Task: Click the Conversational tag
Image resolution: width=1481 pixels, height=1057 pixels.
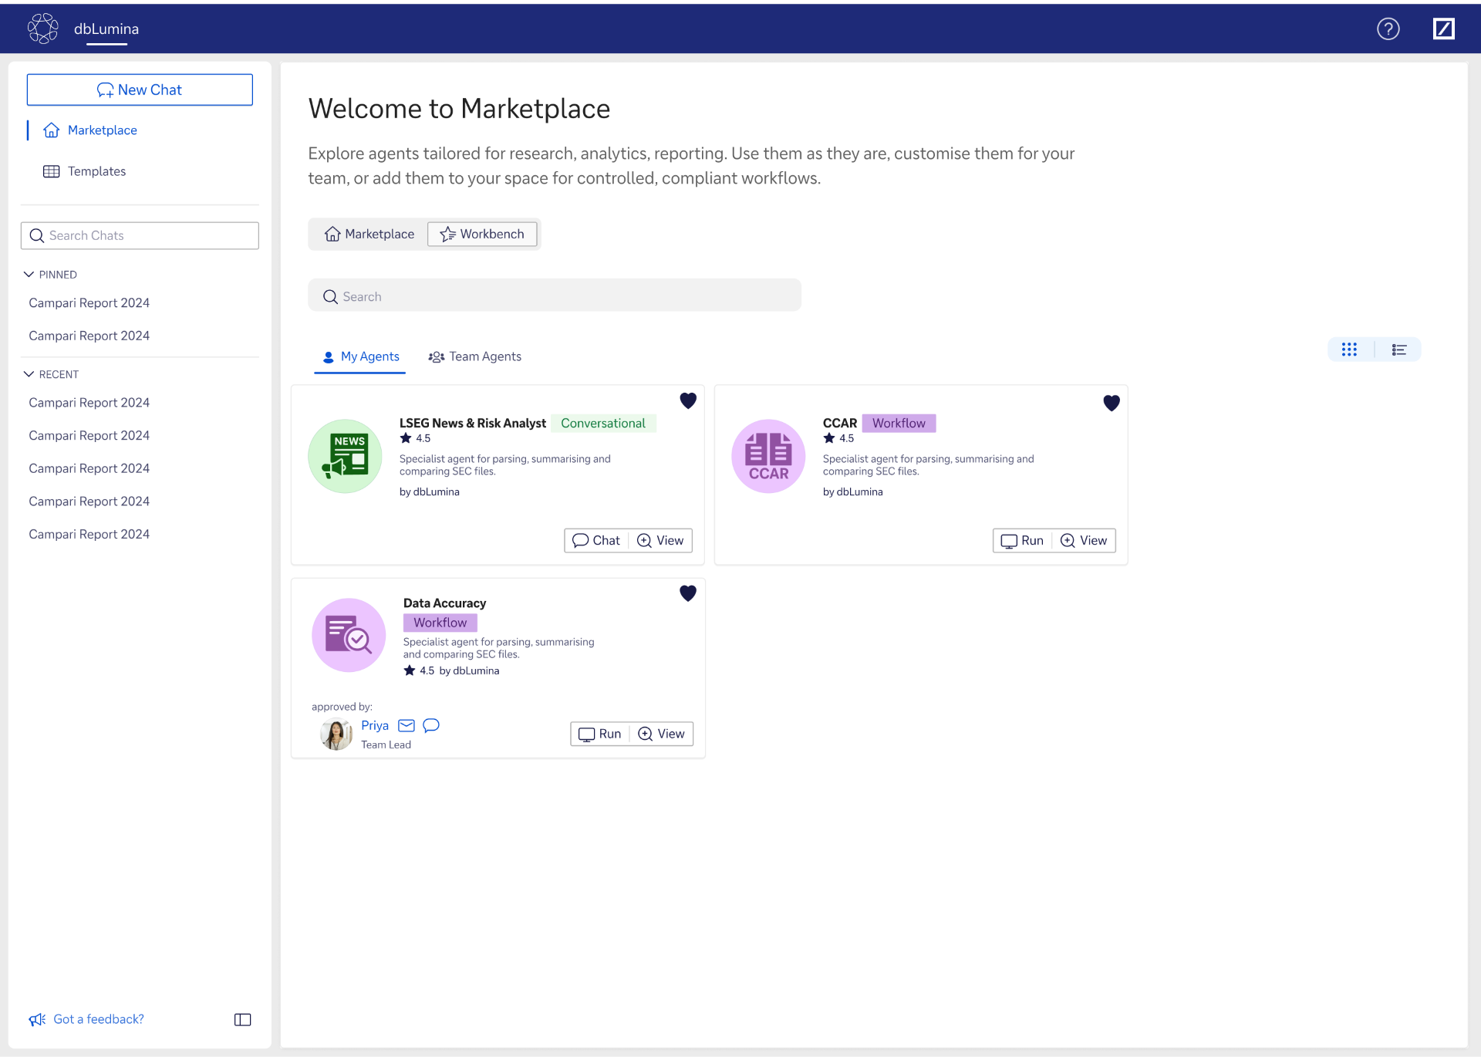Action: (603, 424)
